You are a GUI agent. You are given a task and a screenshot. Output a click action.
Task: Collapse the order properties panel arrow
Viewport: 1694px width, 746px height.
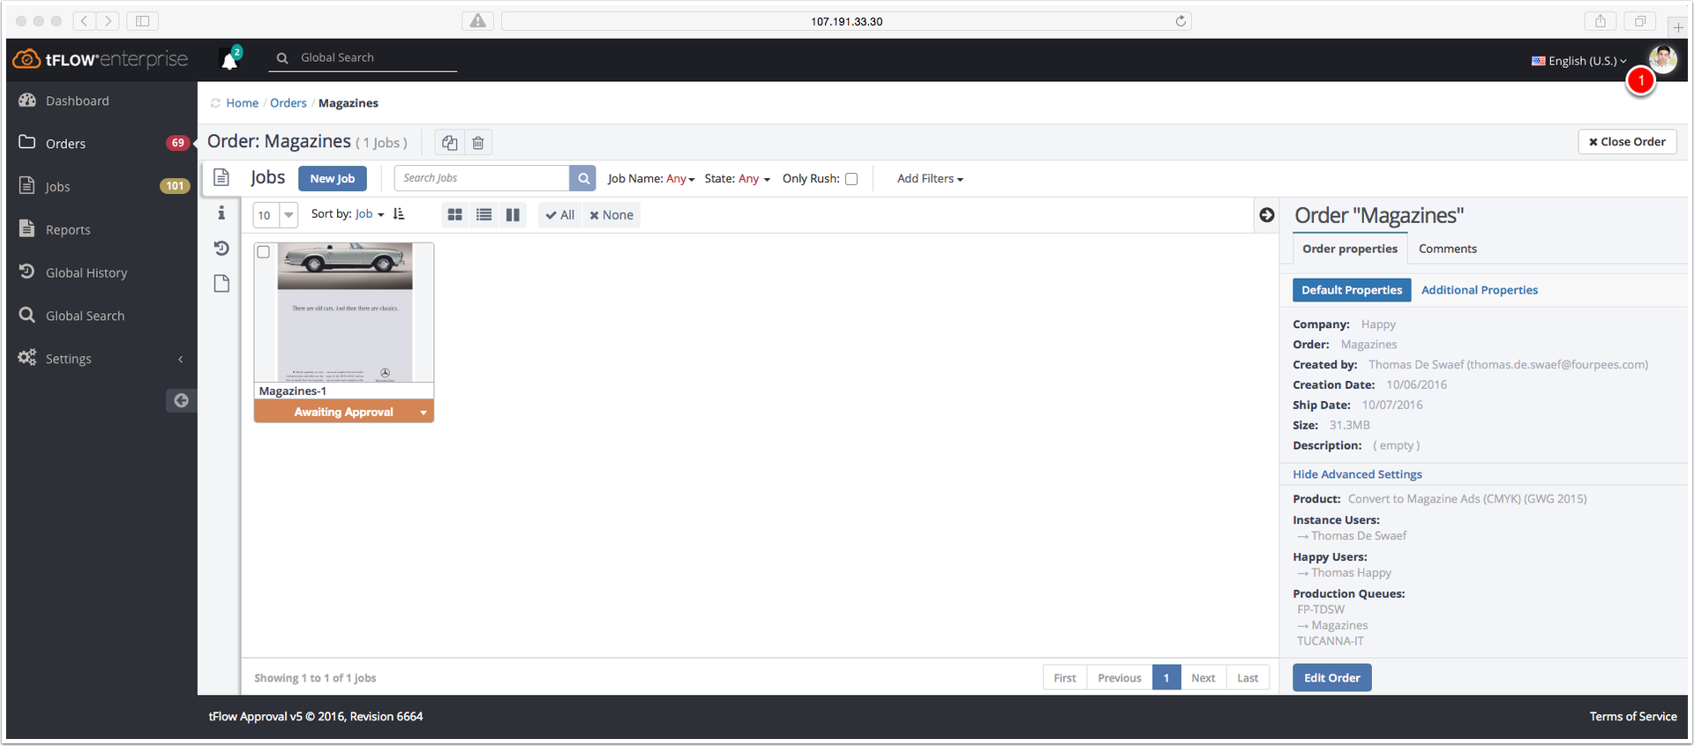[x=1267, y=215]
